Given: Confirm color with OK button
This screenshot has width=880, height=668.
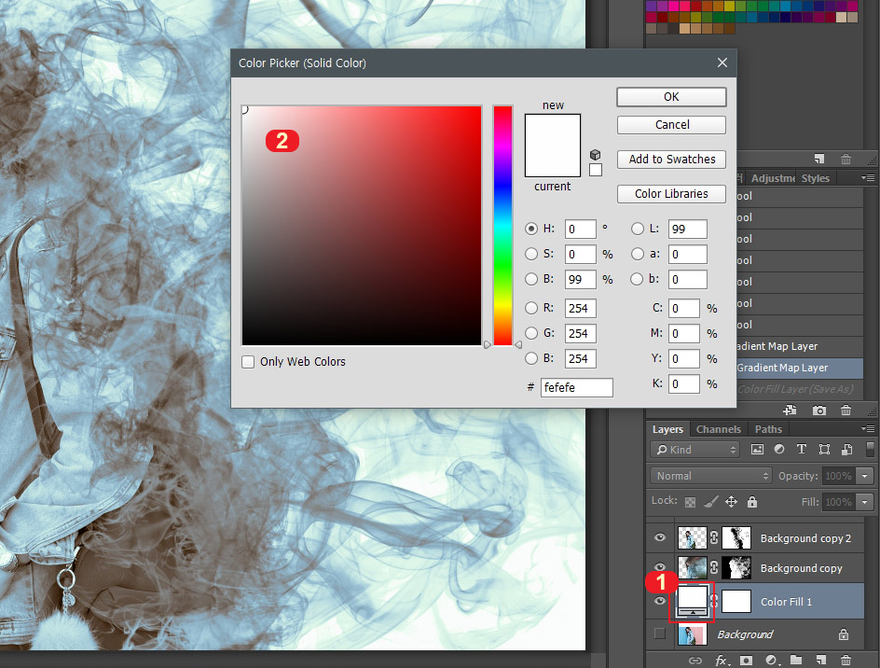Looking at the screenshot, I should pos(671,97).
